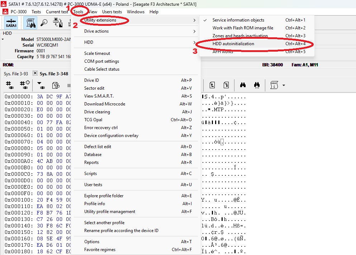The height and width of the screenshot is (255, 356).
Task: Click the plain binoculars find icon
Action: 243,85
